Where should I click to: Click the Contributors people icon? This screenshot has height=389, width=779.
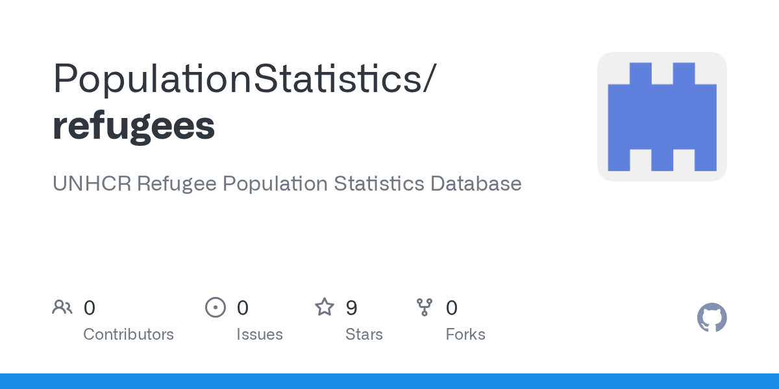(62, 307)
